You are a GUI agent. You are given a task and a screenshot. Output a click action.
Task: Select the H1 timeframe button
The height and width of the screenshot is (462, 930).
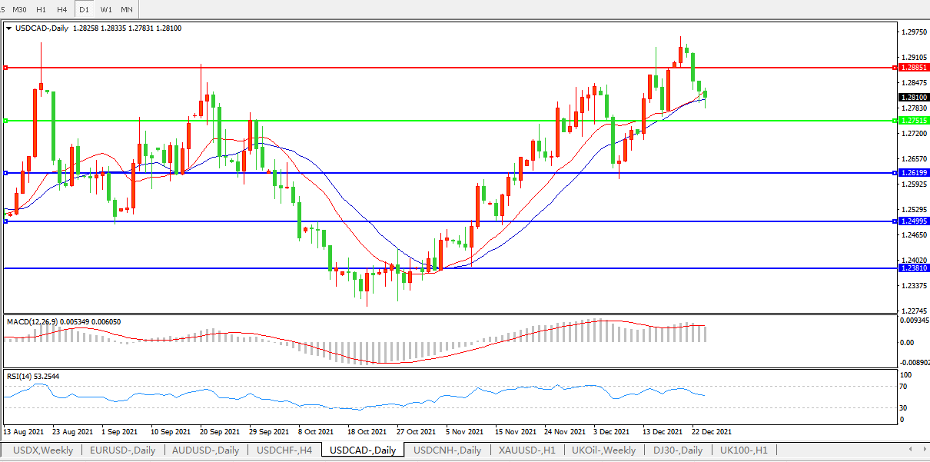42,9
